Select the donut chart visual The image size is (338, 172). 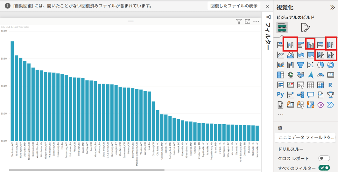pyautogui.click(x=331, y=65)
